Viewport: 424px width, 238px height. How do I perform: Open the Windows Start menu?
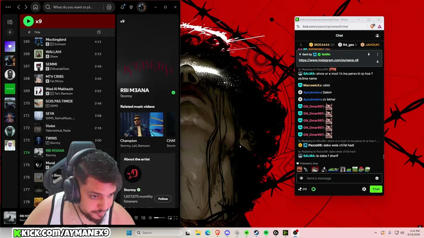pos(129,233)
